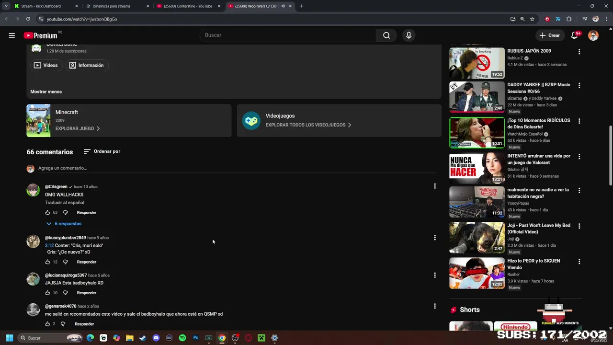613x345 pixels.
Task: Open more options for Joji video
Action: point(579,226)
